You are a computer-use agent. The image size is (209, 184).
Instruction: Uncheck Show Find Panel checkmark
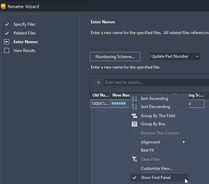134,178
